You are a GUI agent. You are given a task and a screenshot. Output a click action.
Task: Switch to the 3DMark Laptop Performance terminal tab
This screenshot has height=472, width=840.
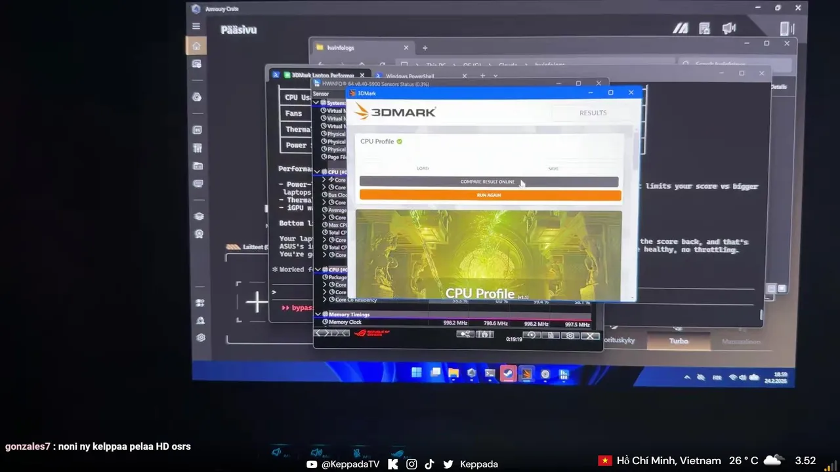pos(322,75)
